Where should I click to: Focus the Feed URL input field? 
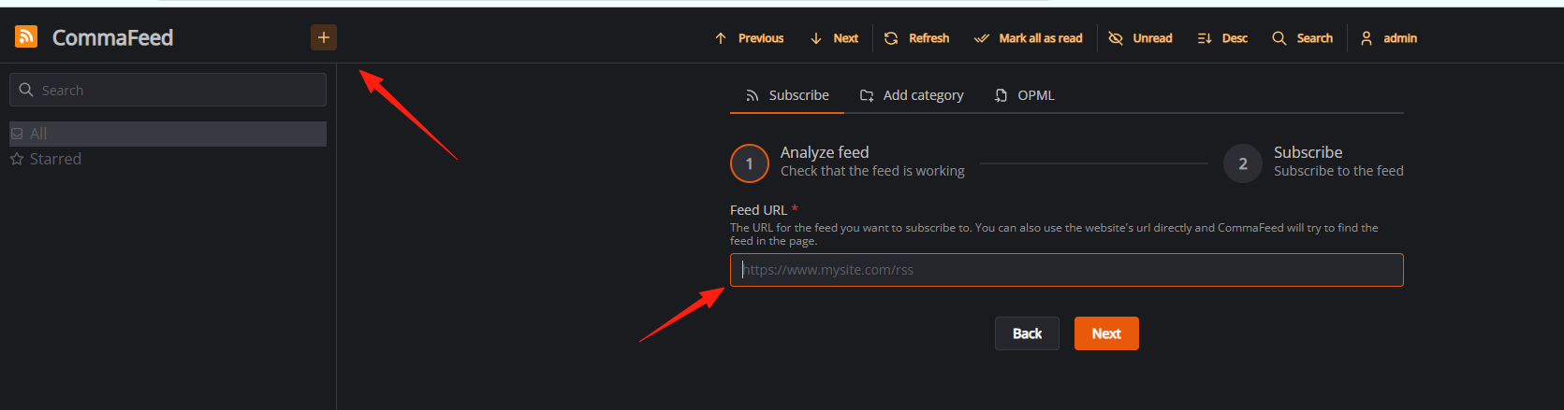pyautogui.click(x=1067, y=270)
